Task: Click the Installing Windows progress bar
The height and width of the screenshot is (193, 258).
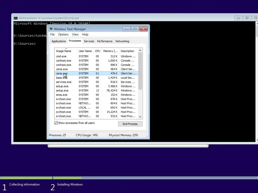Action: 155,178
